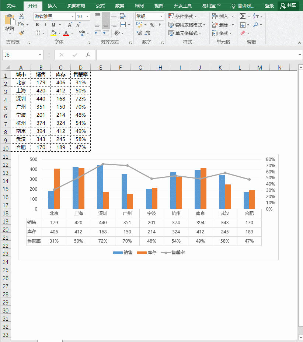Open the fill color dropdown arrow
The height and width of the screenshot is (342, 303).
[59, 34]
